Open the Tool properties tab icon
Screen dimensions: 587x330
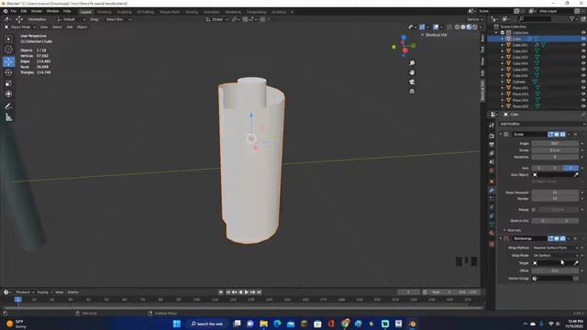click(x=492, y=126)
